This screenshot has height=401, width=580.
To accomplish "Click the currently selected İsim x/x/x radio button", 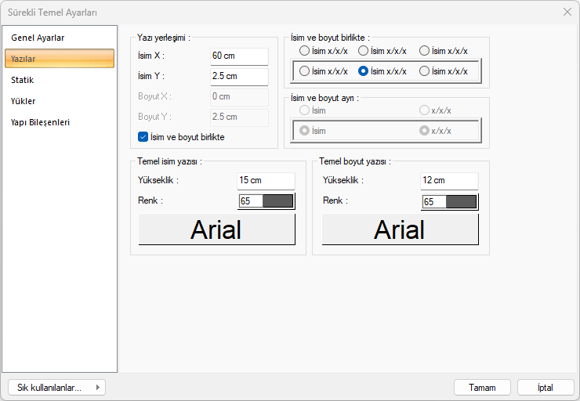I will [x=364, y=71].
